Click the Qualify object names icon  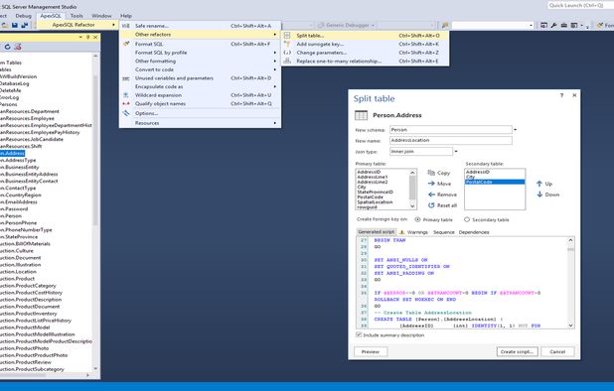(126, 103)
